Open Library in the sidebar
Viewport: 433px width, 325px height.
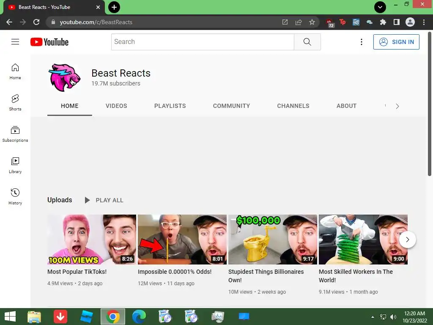[15, 165]
